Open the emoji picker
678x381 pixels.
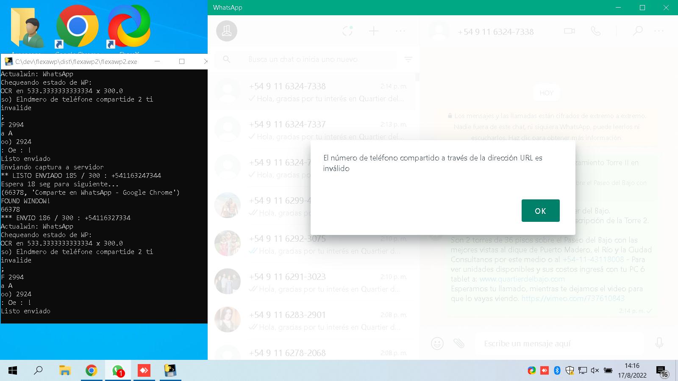point(437,343)
